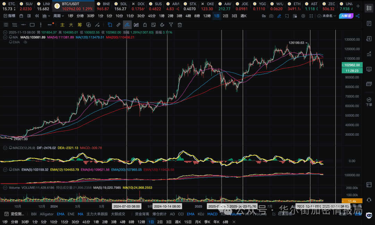Collapse the EMA sub-panel chevron

point(5,170)
